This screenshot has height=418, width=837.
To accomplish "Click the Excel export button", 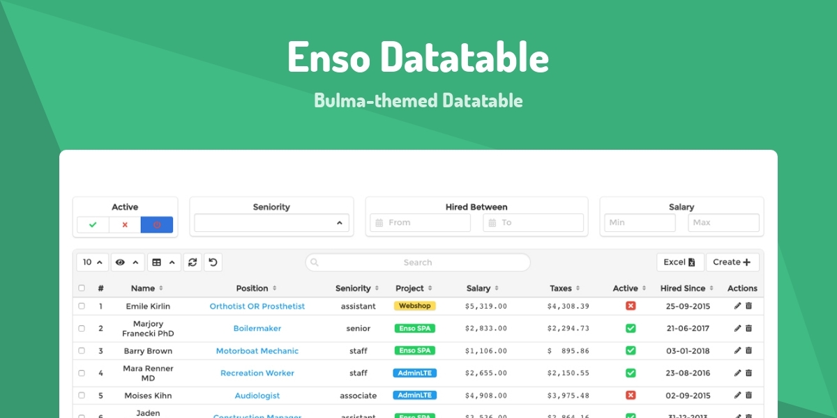I will (679, 263).
